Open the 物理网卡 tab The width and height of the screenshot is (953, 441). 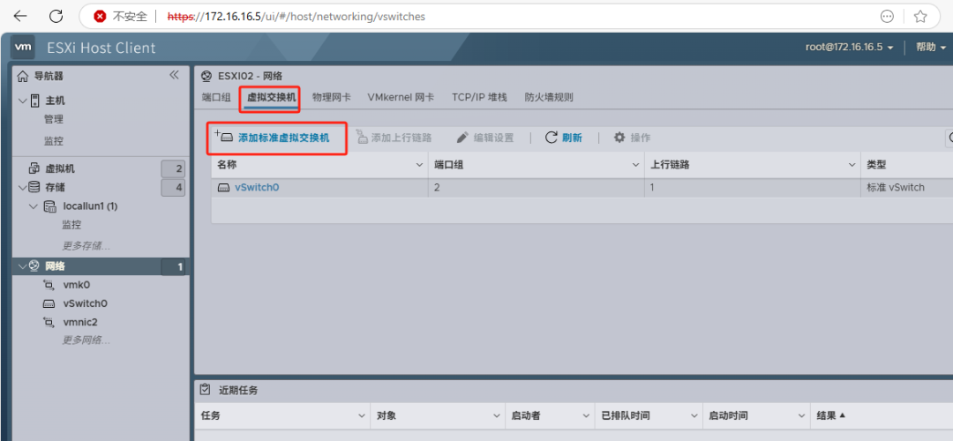[331, 97]
